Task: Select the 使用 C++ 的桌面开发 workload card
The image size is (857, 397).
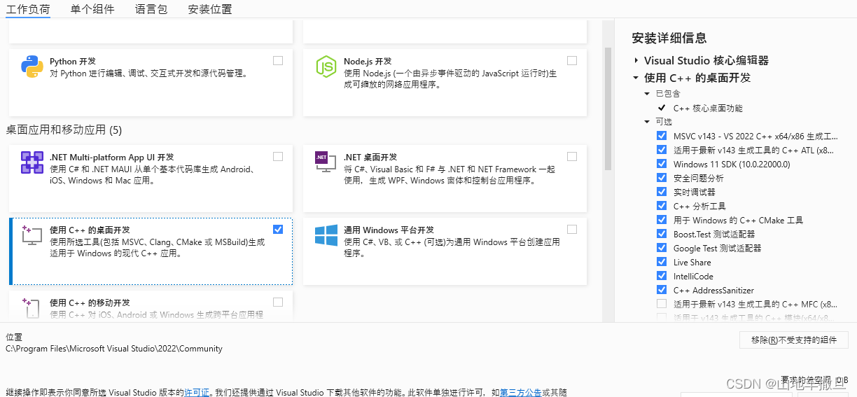Action: [151, 251]
